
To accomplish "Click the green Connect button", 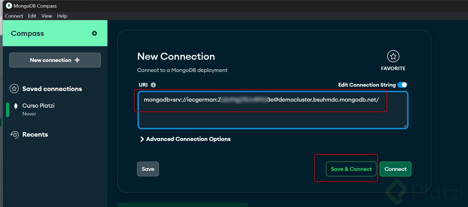I will coord(395,169).
